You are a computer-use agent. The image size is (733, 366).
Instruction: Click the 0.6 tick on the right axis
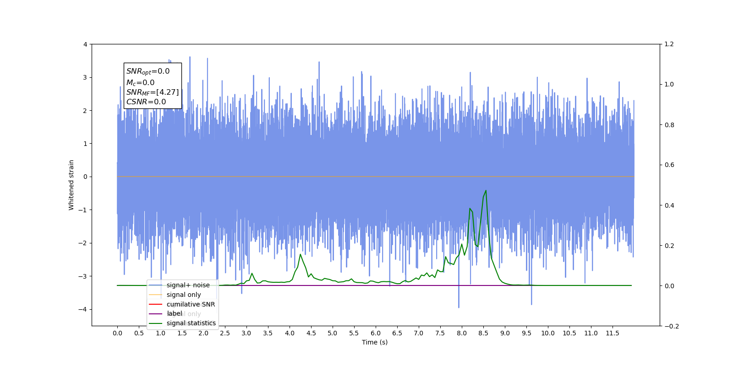pos(669,165)
